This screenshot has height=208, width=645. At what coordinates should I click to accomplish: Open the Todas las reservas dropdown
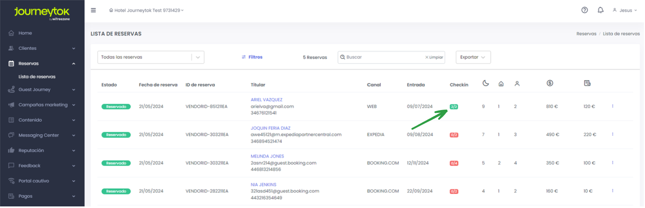[150, 57]
